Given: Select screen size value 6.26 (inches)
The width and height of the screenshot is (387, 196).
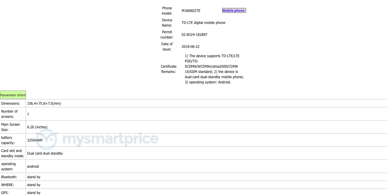Looking at the screenshot, I should click(37, 127).
